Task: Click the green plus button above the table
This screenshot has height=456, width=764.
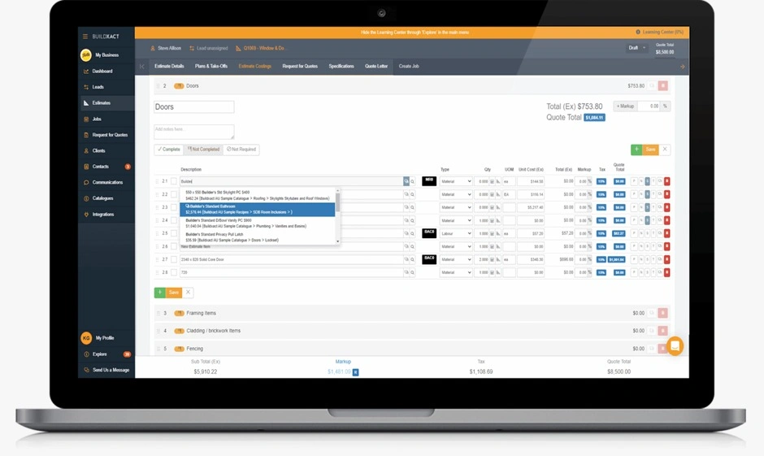Action: click(636, 150)
